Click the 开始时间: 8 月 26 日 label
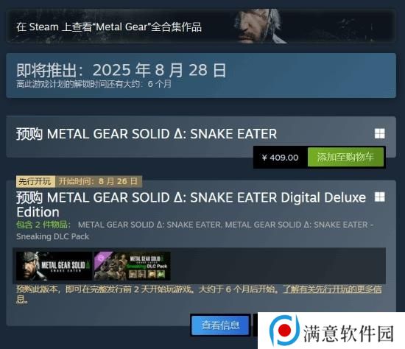This screenshot has height=349, width=405. tap(98, 181)
